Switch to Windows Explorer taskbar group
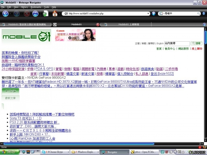207x155 pixels. (x=85, y=152)
